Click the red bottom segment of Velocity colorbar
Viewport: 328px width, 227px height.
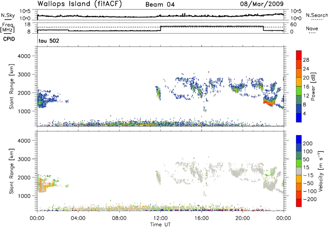[299, 203]
